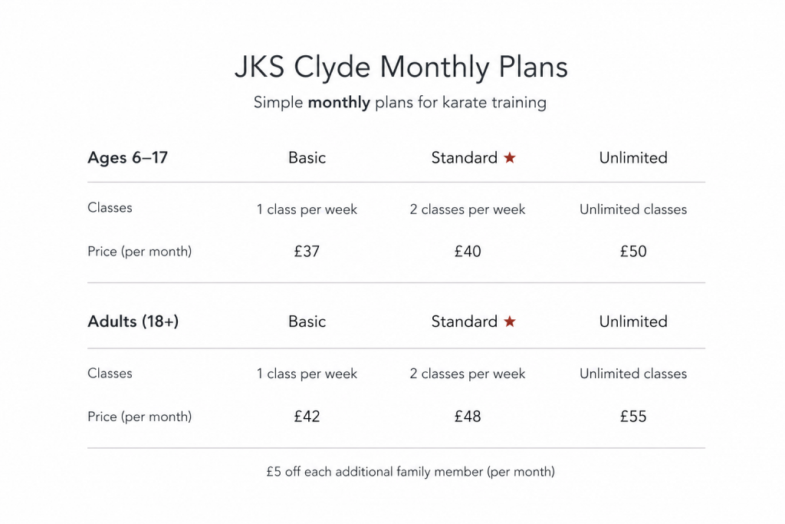Click the family member discount note
Image resolution: width=785 pixels, height=524 pixels.
(410, 472)
